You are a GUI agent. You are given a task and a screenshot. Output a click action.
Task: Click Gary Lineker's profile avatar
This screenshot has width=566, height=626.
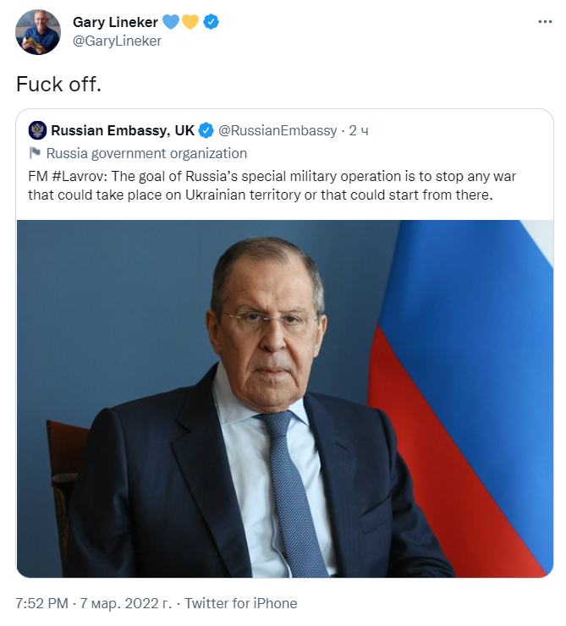coord(38,31)
